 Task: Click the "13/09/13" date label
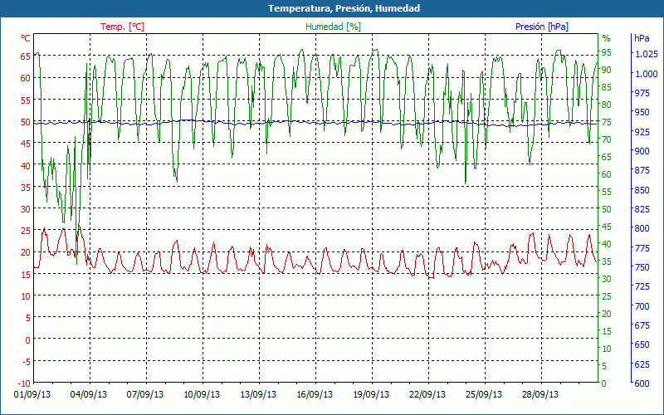coord(258,394)
